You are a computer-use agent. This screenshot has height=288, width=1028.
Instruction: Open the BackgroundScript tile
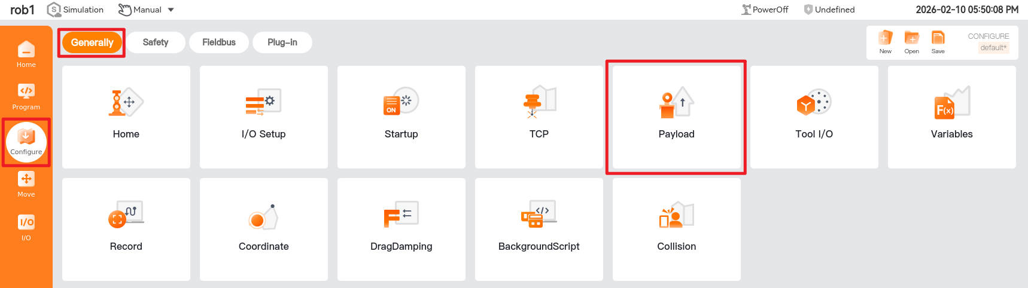pos(539,229)
